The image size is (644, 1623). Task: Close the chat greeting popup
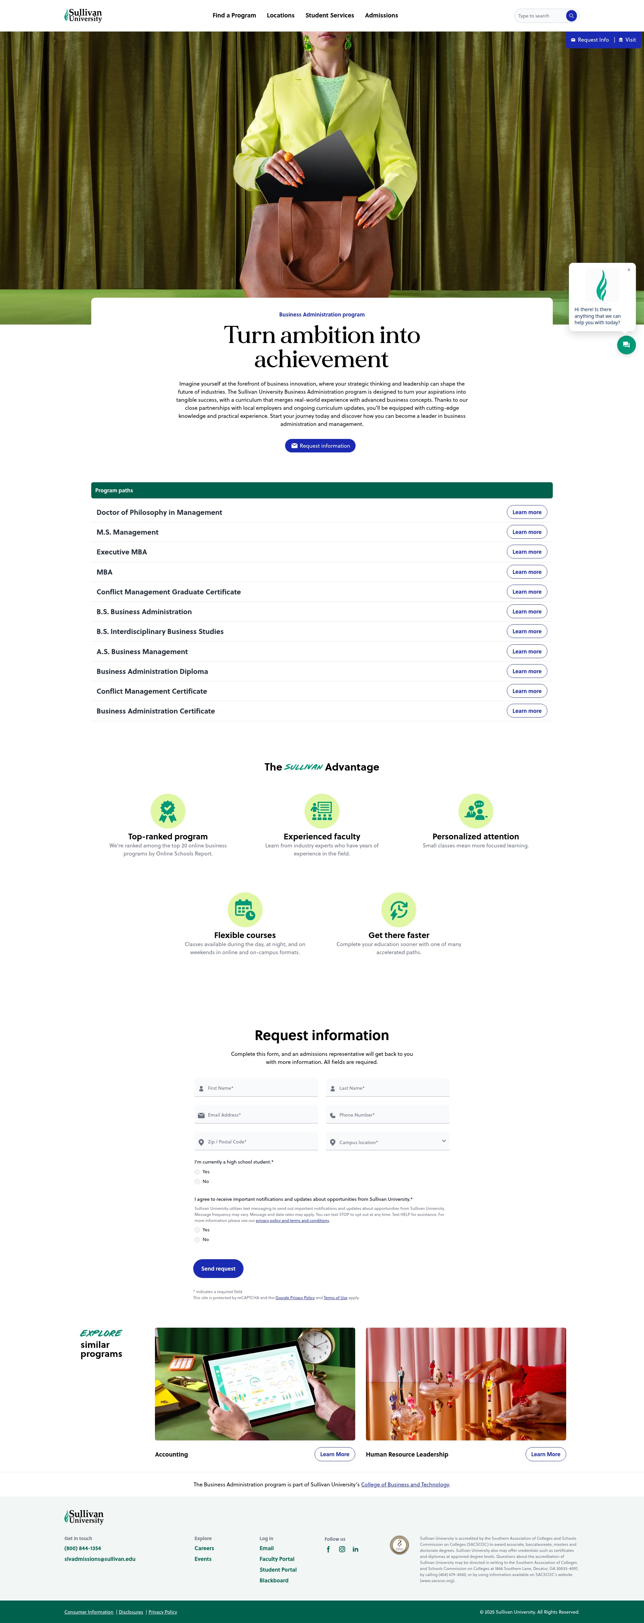pyautogui.click(x=628, y=269)
